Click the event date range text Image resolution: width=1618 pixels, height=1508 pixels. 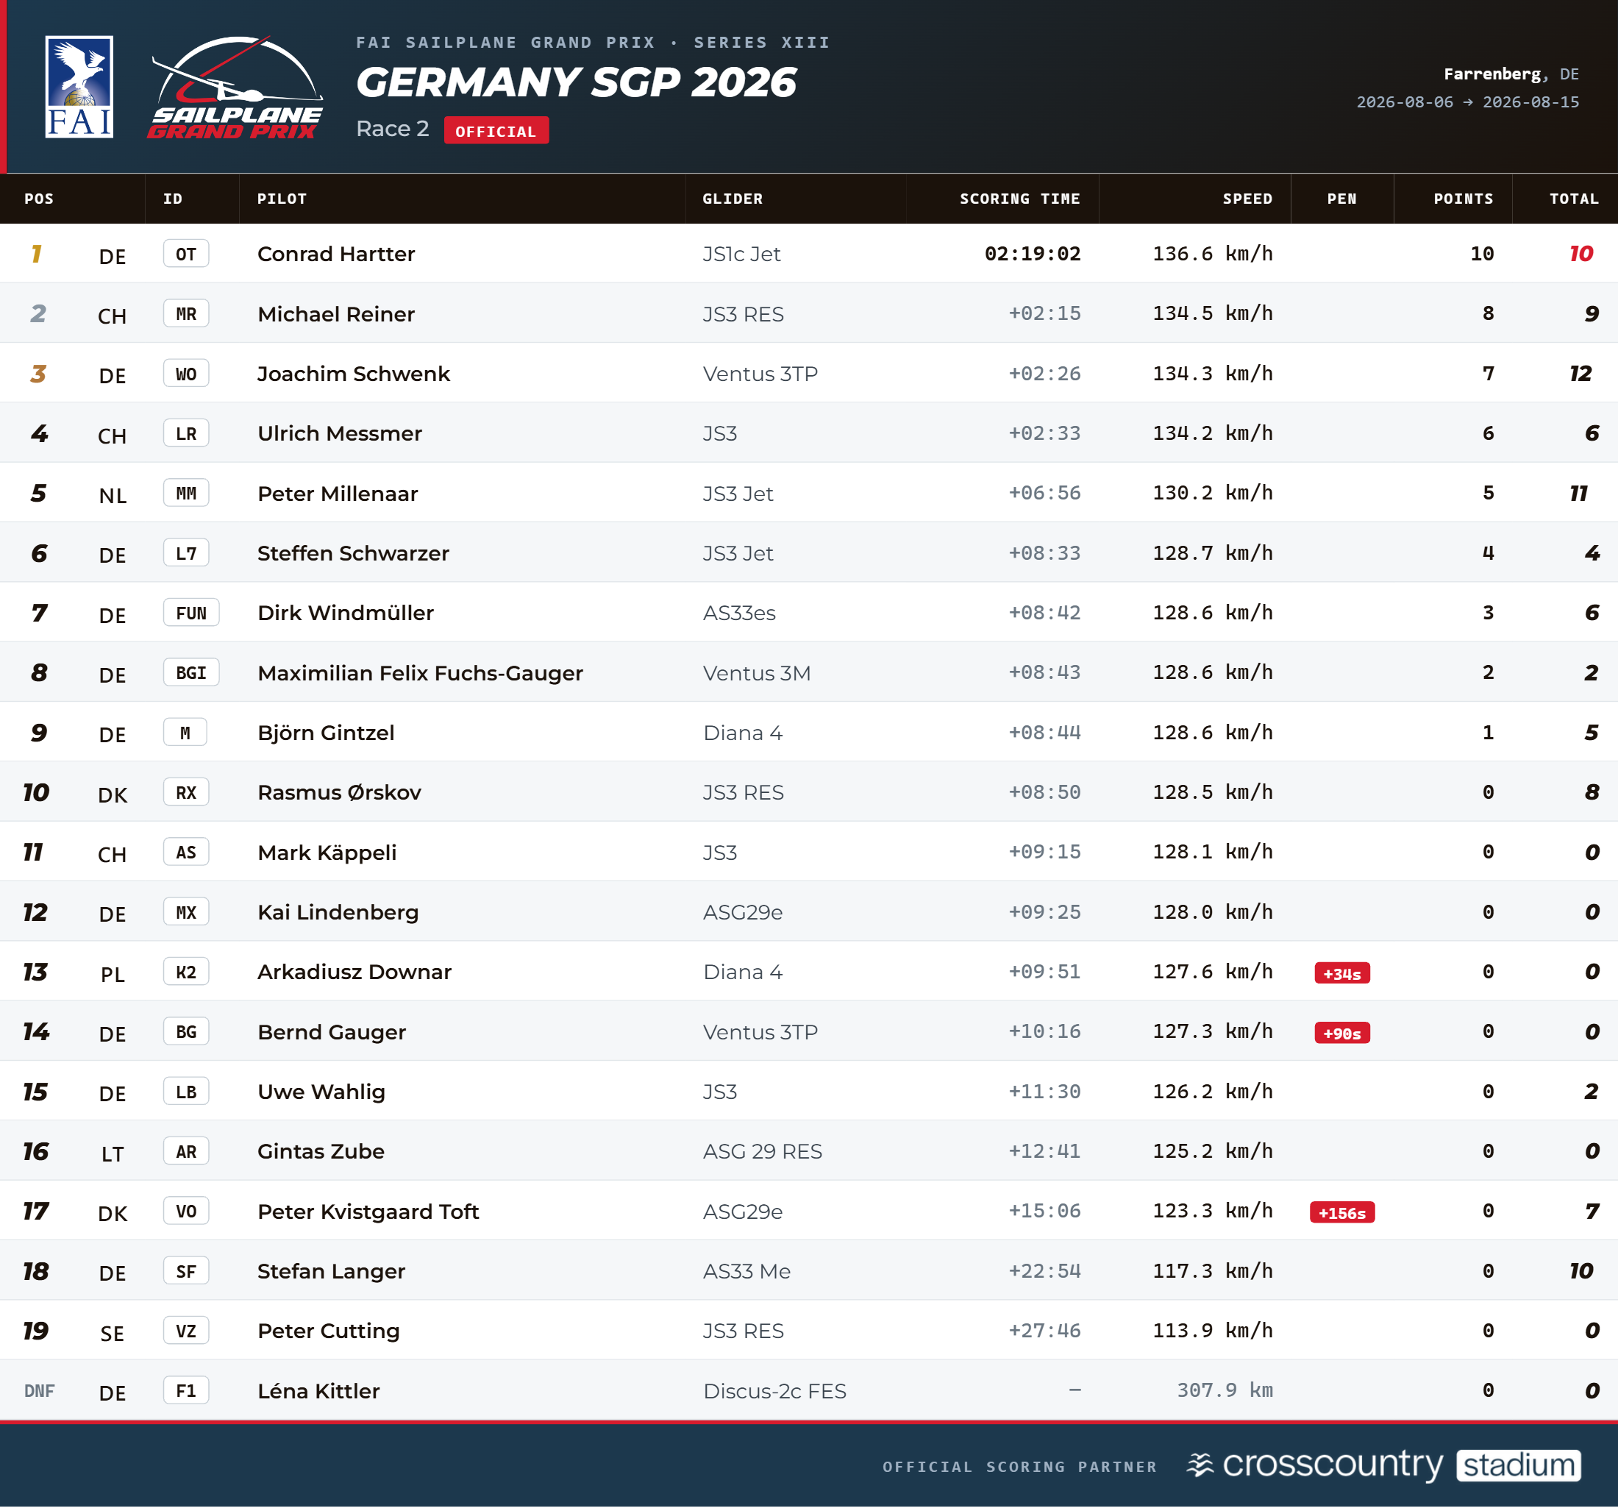(1467, 102)
